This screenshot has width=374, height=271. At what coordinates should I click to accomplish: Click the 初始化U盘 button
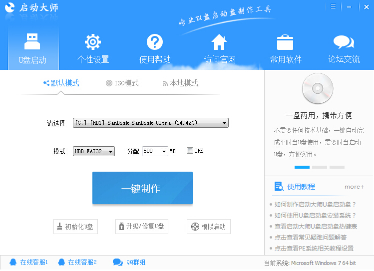click(x=75, y=227)
